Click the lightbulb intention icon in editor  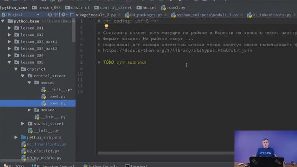[106, 26]
